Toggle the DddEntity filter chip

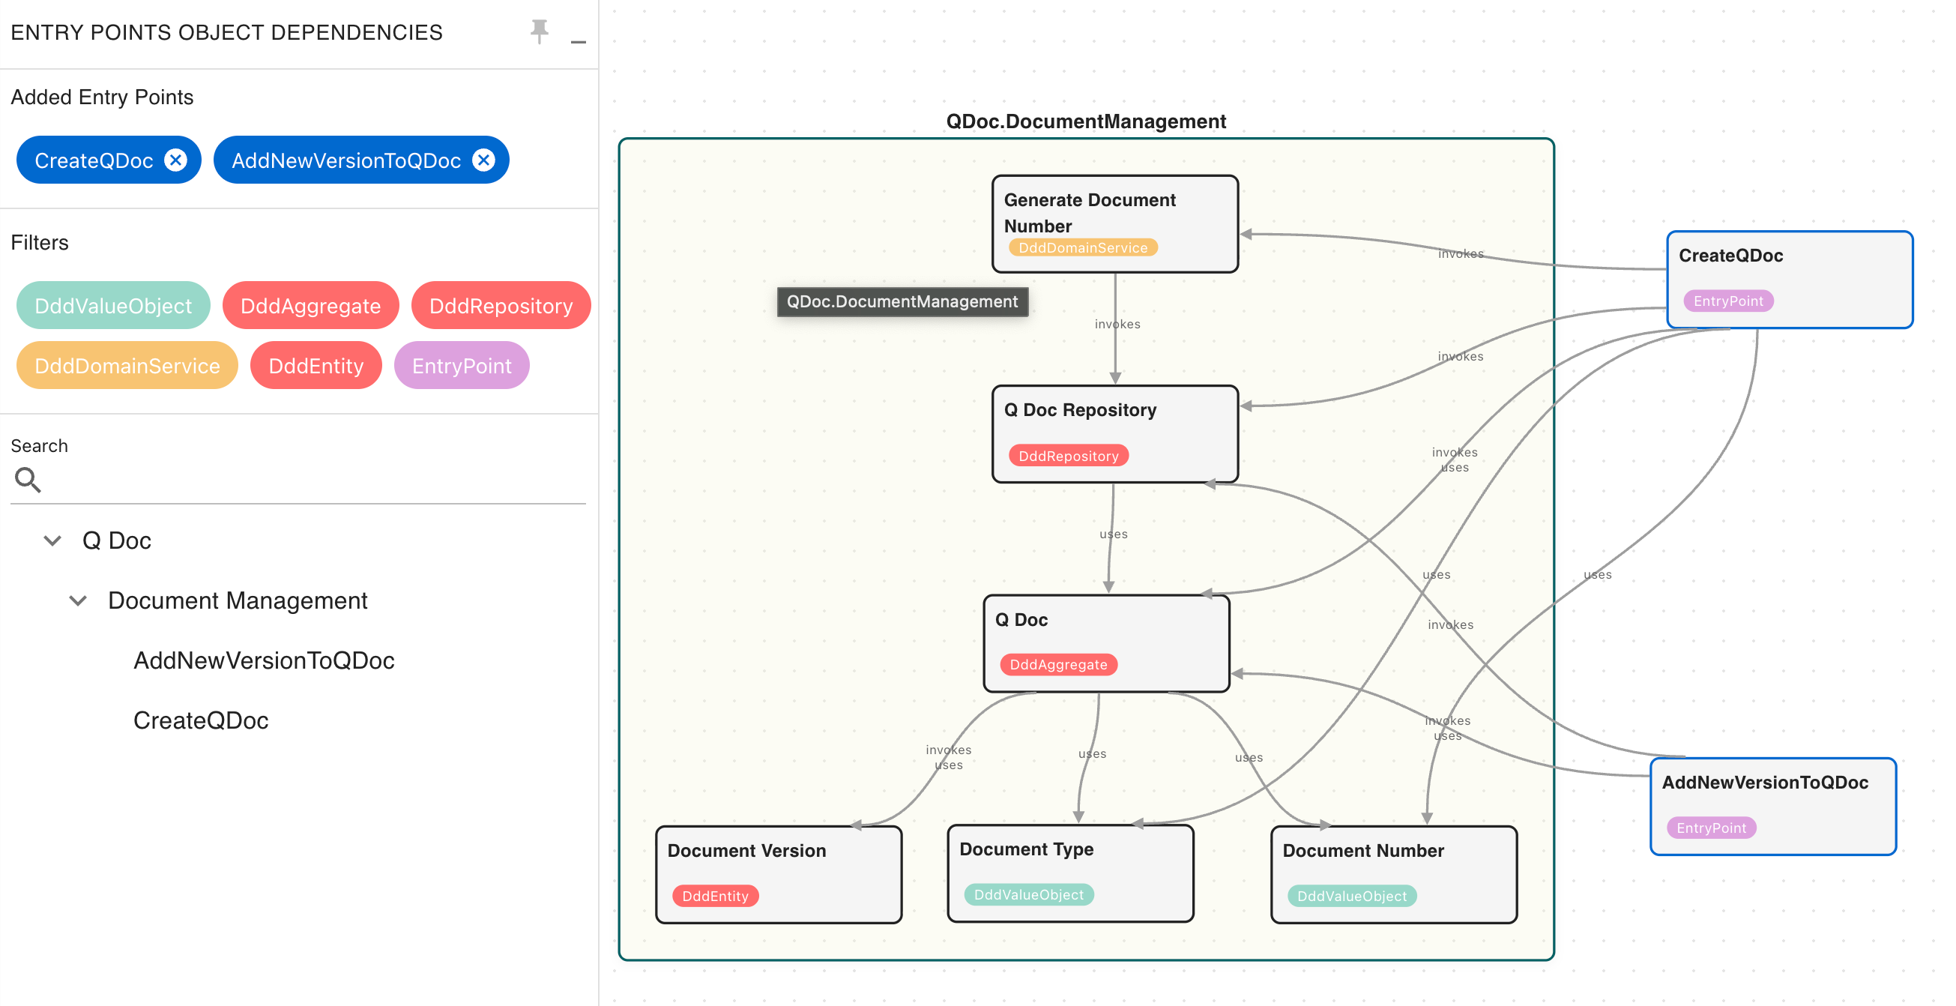click(x=316, y=365)
